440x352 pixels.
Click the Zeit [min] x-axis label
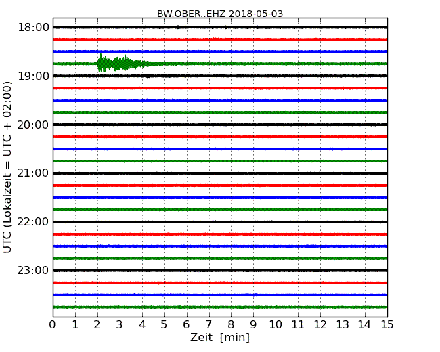pos(220,337)
